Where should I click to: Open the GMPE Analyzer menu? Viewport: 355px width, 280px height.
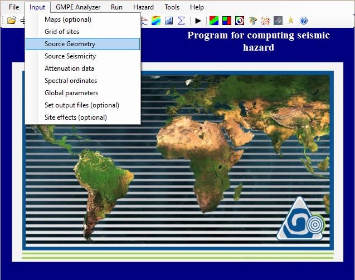78,7
